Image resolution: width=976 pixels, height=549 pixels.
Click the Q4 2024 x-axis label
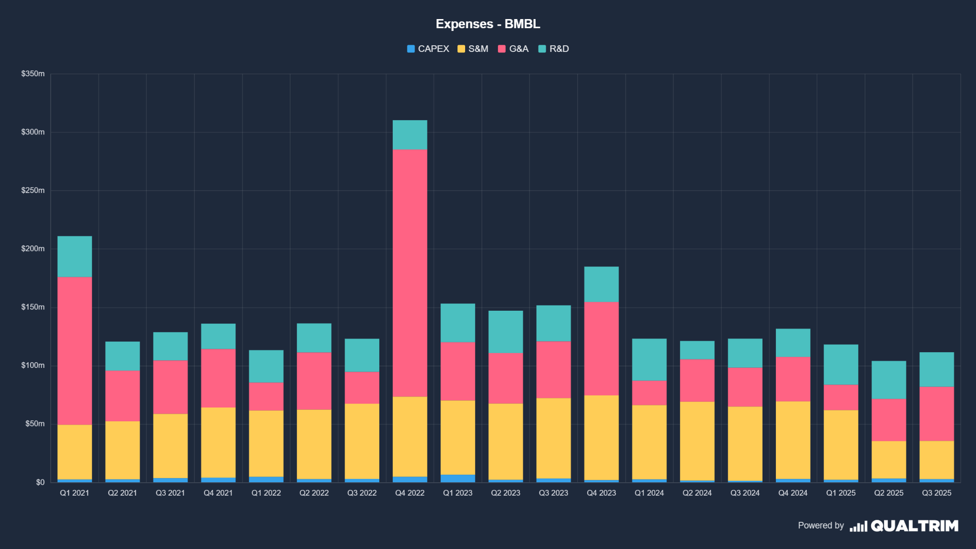coord(793,493)
